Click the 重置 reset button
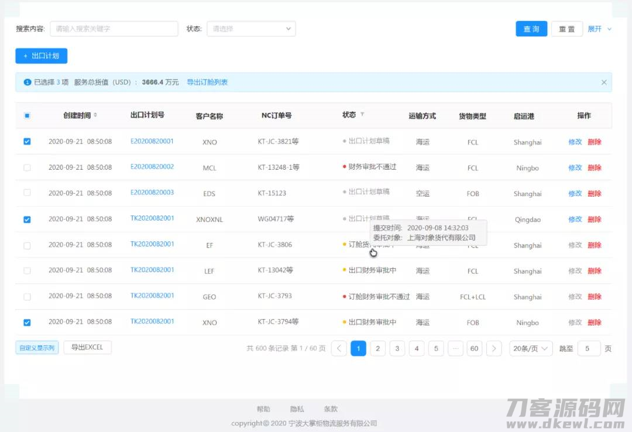632x432 pixels. tap(566, 29)
